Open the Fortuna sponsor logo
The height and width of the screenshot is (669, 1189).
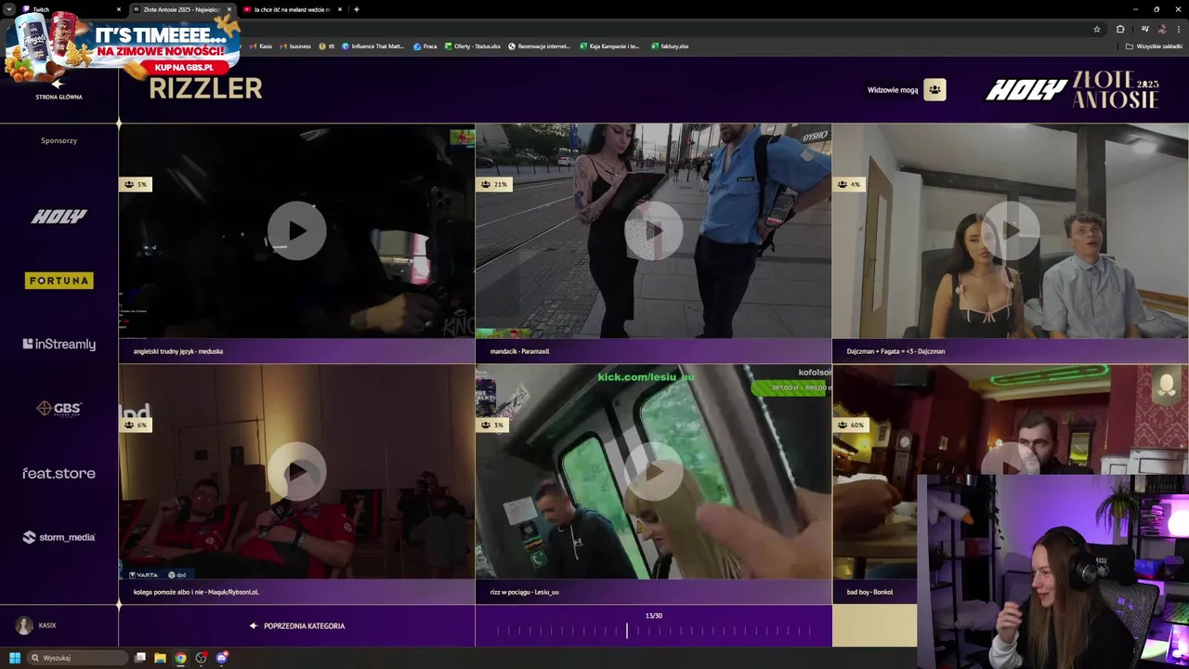pyautogui.click(x=59, y=281)
